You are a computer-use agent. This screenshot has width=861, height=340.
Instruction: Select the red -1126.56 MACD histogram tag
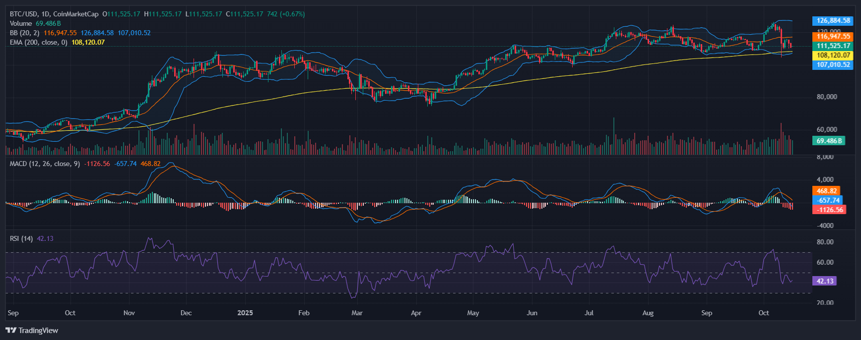(x=830, y=210)
